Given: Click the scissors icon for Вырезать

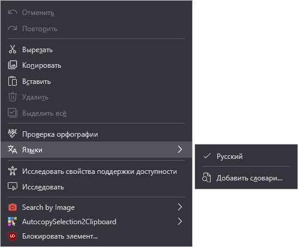Looking at the screenshot, I should point(13,49).
